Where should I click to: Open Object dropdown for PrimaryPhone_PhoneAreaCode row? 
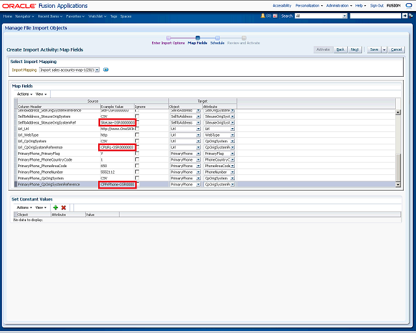tap(198, 166)
